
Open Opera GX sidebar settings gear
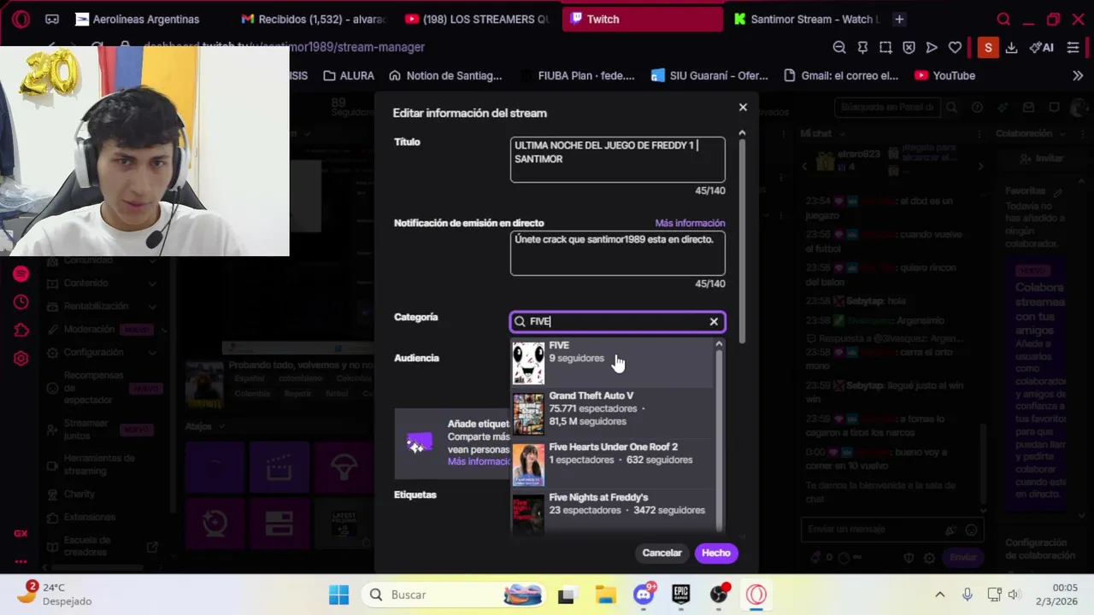(x=21, y=359)
